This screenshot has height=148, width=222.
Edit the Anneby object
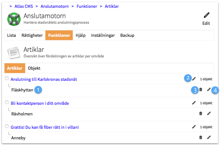click(x=209, y=137)
